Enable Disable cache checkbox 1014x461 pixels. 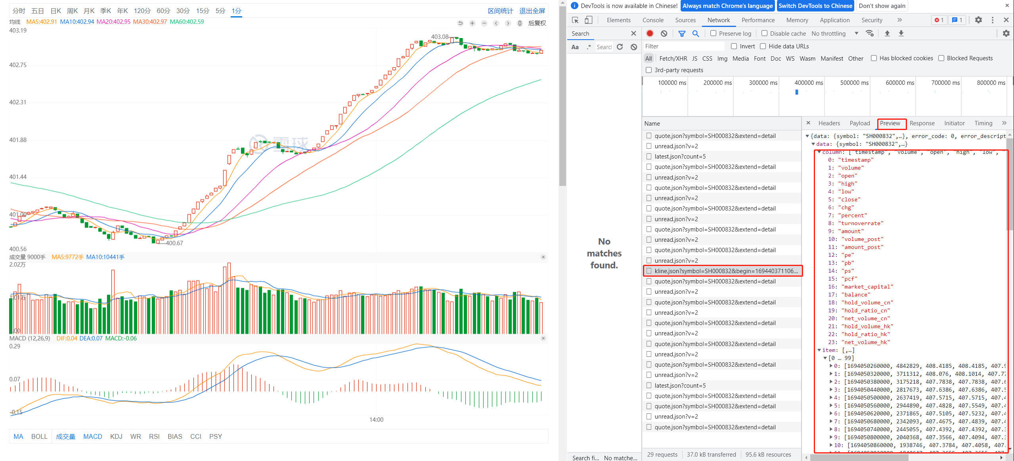click(x=764, y=33)
